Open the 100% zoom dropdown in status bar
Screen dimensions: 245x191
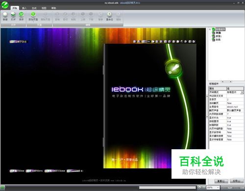click(218, 188)
